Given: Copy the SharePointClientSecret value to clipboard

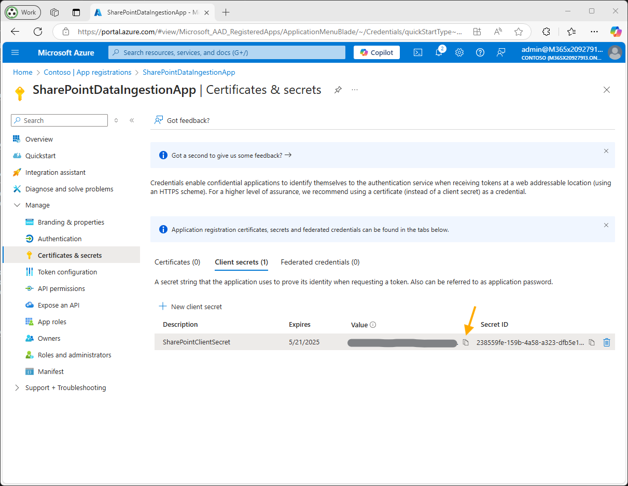Looking at the screenshot, I should pos(466,342).
